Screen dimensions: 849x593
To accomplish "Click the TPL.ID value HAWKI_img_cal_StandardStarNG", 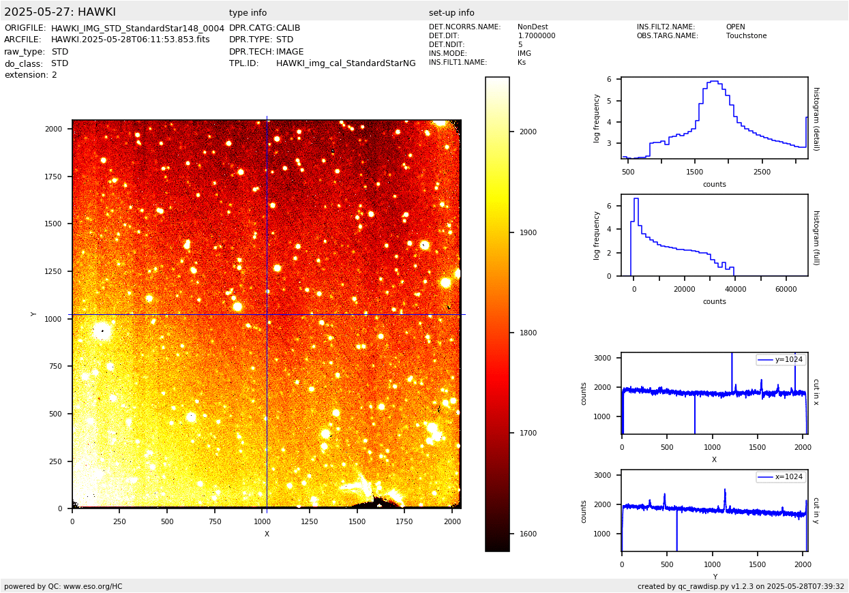I will click(345, 63).
